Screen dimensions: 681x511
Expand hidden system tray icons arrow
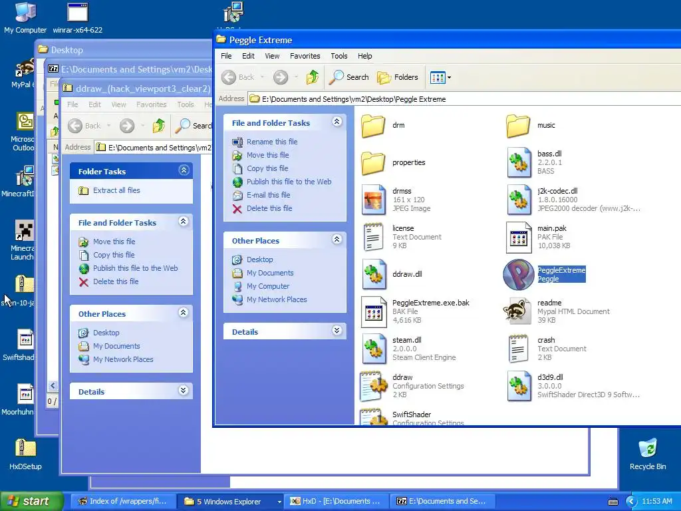631,502
